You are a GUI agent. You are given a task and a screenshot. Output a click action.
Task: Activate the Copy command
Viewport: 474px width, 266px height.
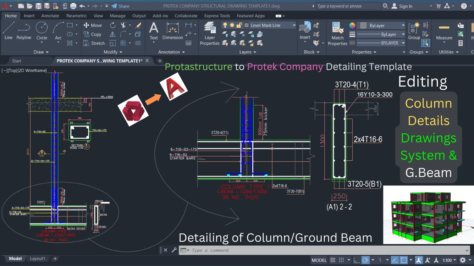(93, 34)
